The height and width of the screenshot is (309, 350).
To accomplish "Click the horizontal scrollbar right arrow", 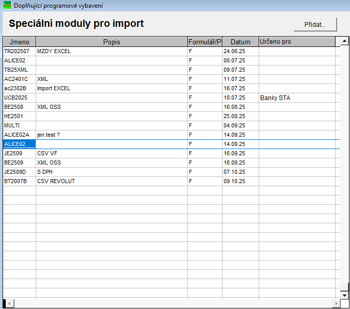I will (336, 304).
